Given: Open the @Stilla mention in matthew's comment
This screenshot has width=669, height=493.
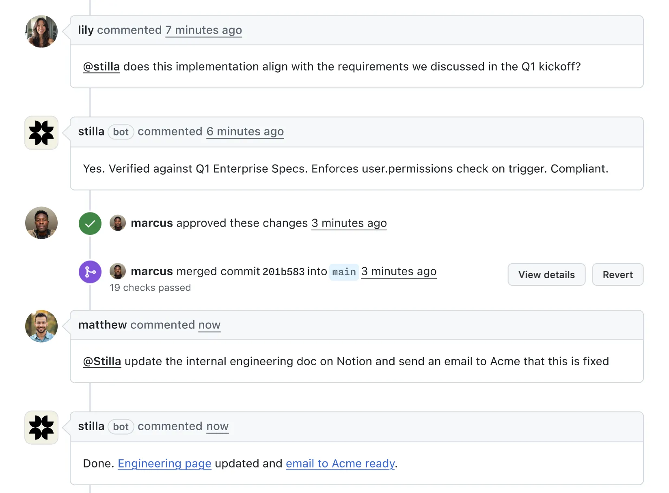Looking at the screenshot, I should point(102,361).
